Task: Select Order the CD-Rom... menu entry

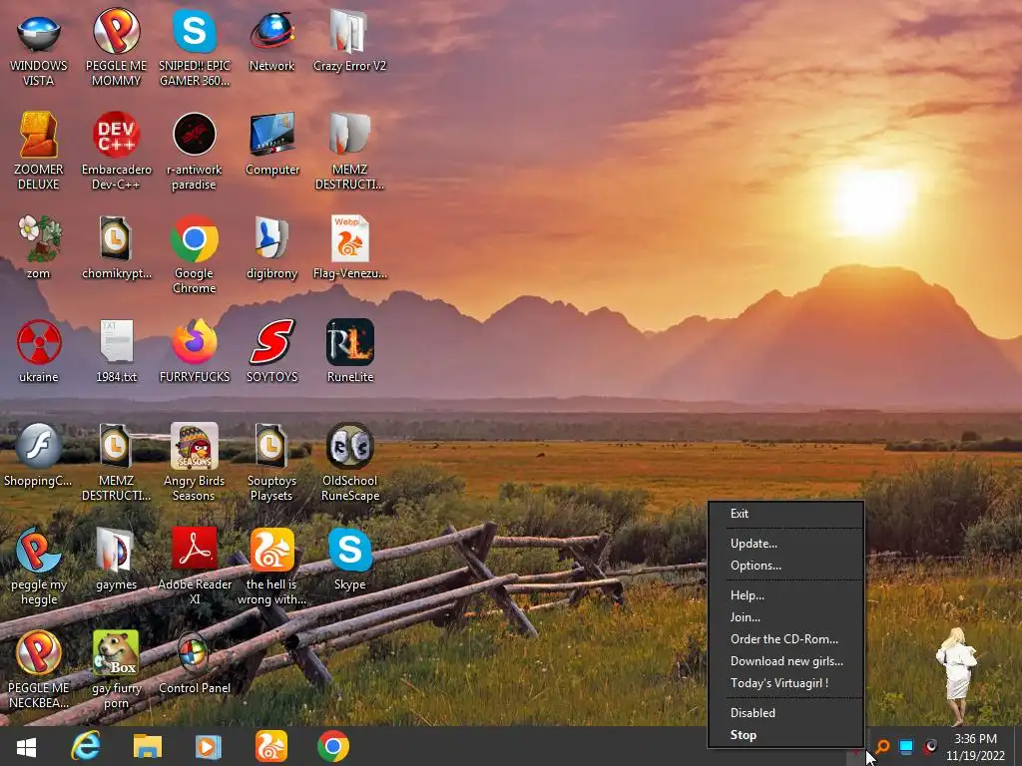Action: coord(786,639)
